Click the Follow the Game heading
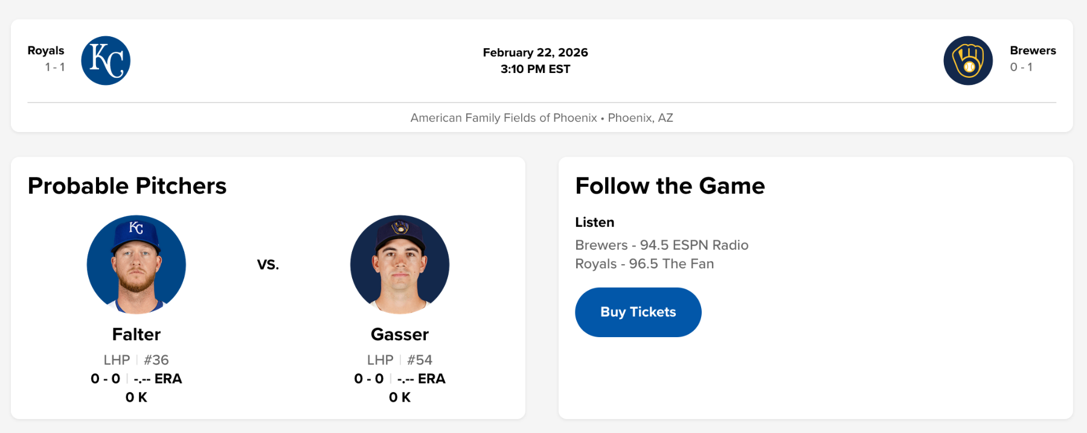Screen dimensions: 1087x433 pos(670,186)
